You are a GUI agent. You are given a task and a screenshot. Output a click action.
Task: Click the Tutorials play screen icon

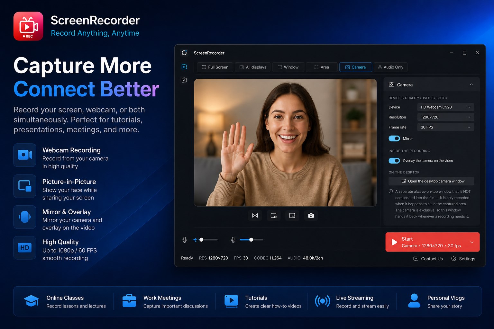pyautogui.click(x=231, y=301)
